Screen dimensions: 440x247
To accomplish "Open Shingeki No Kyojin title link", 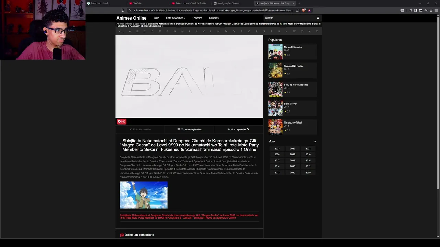I will (x=293, y=66).
